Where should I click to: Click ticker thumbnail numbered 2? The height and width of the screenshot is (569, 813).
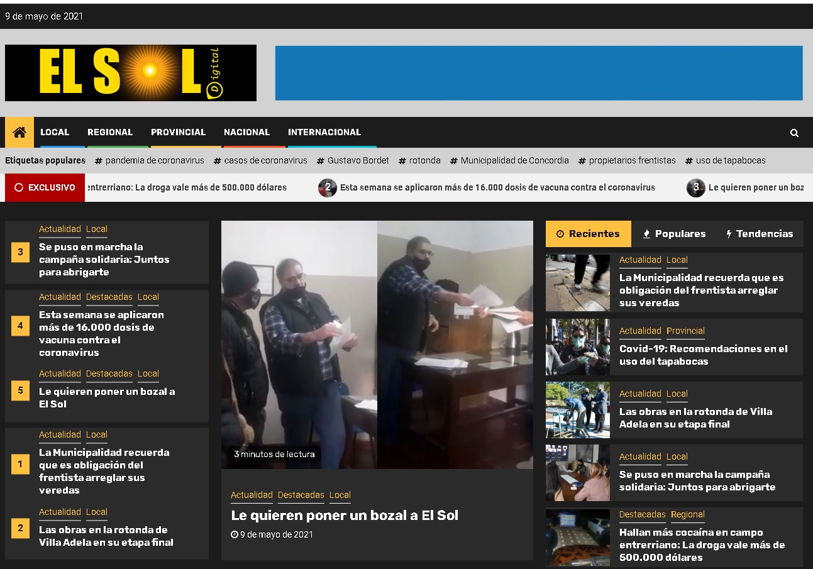[327, 187]
